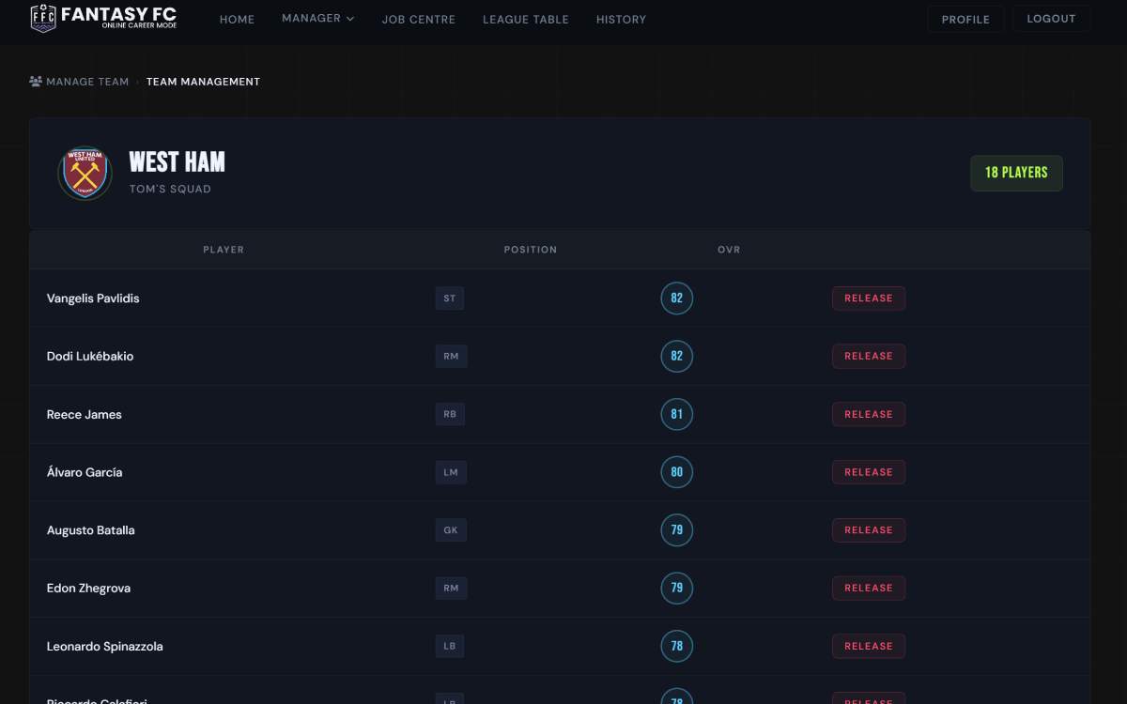Release Leonardo Spinazzola
The height and width of the screenshot is (704, 1127).
[x=869, y=646]
